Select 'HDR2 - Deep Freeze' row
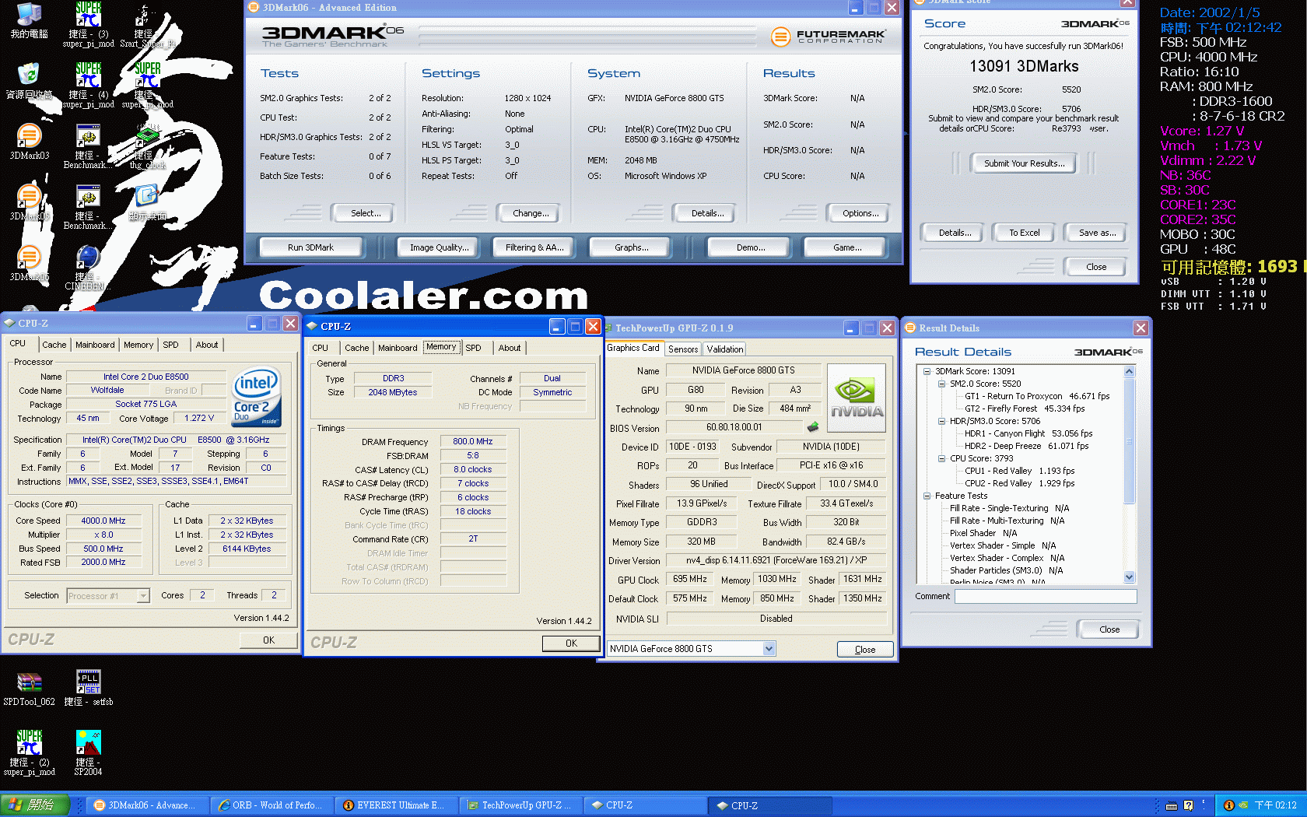The width and height of the screenshot is (1307, 817). pyautogui.click(x=1026, y=446)
